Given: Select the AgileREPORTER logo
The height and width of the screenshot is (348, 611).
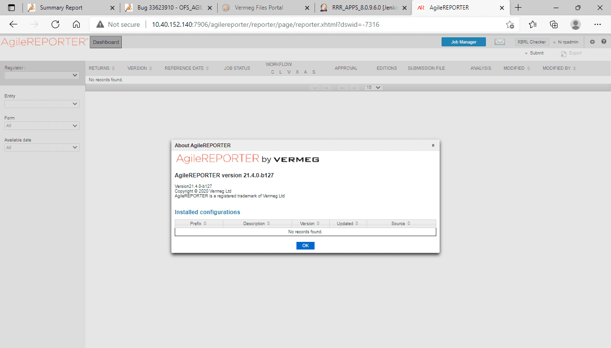Looking at the screenshot, I should 42,42.
